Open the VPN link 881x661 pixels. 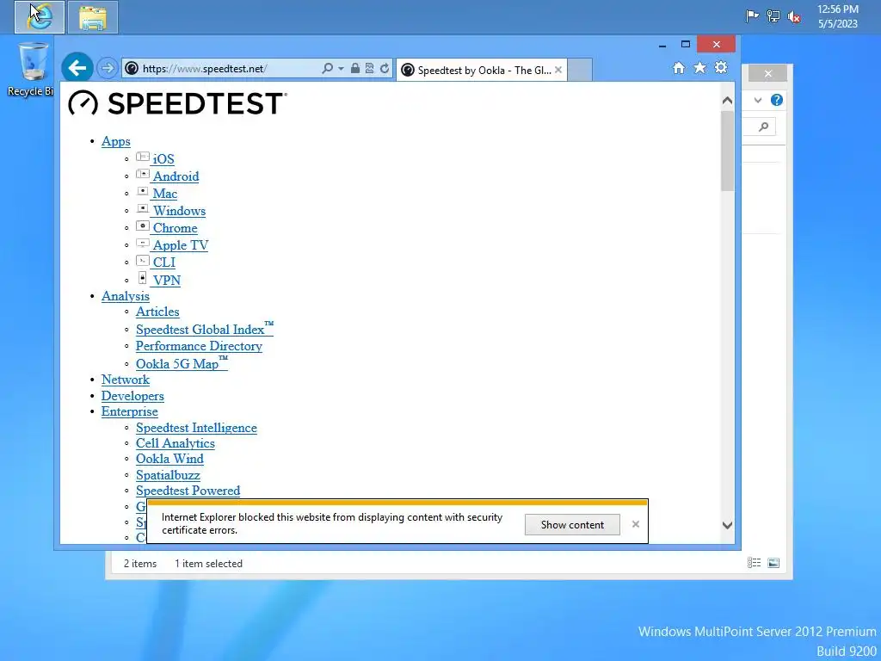point(167,281)
